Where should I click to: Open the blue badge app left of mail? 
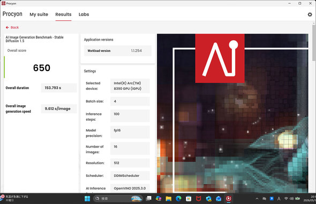click(x=208, y=199)
